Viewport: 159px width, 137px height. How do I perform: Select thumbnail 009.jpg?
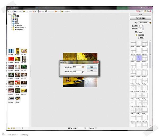24,67
